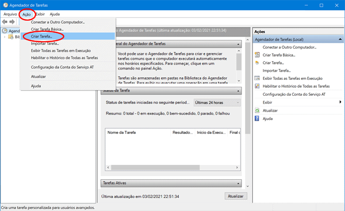Open the Arquivo menu

click(x=10, y=14)
